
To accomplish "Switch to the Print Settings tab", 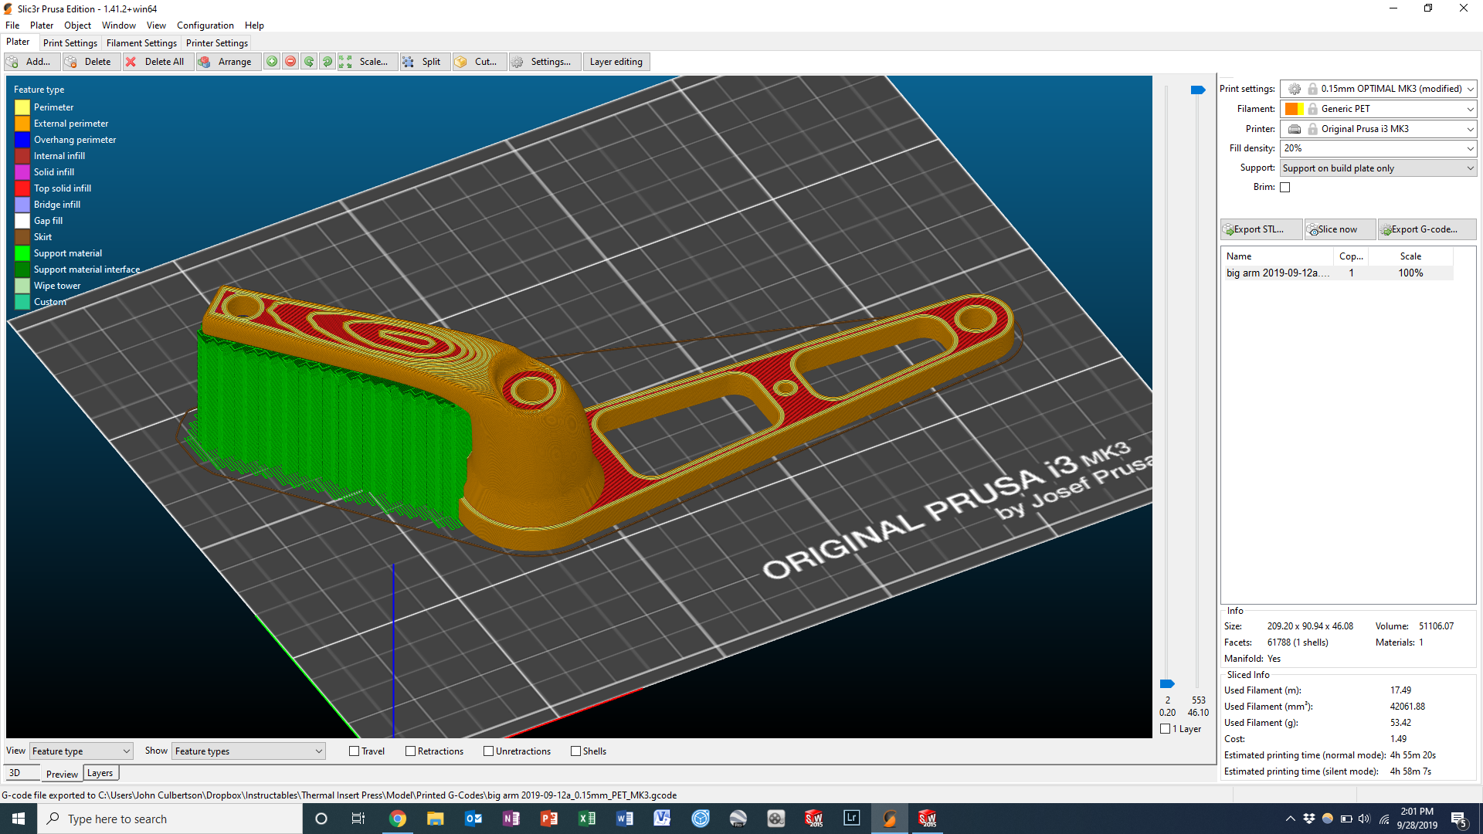I will (x=70, y=43).
